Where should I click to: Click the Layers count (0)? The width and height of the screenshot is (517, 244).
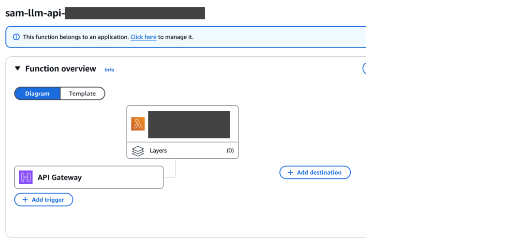point(230,151)
